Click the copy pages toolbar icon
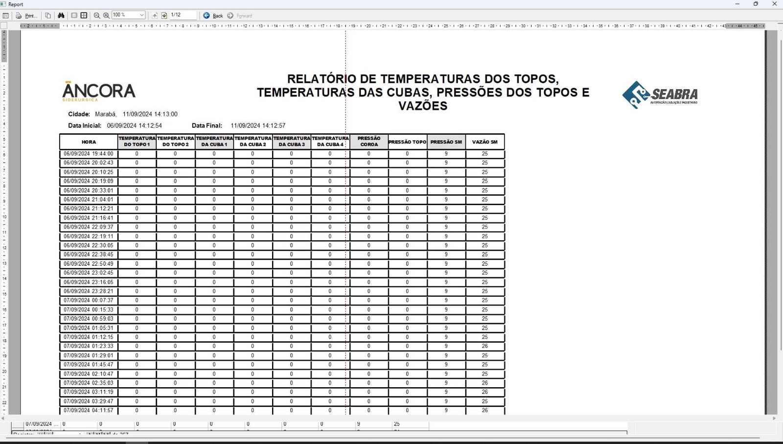 48,16
